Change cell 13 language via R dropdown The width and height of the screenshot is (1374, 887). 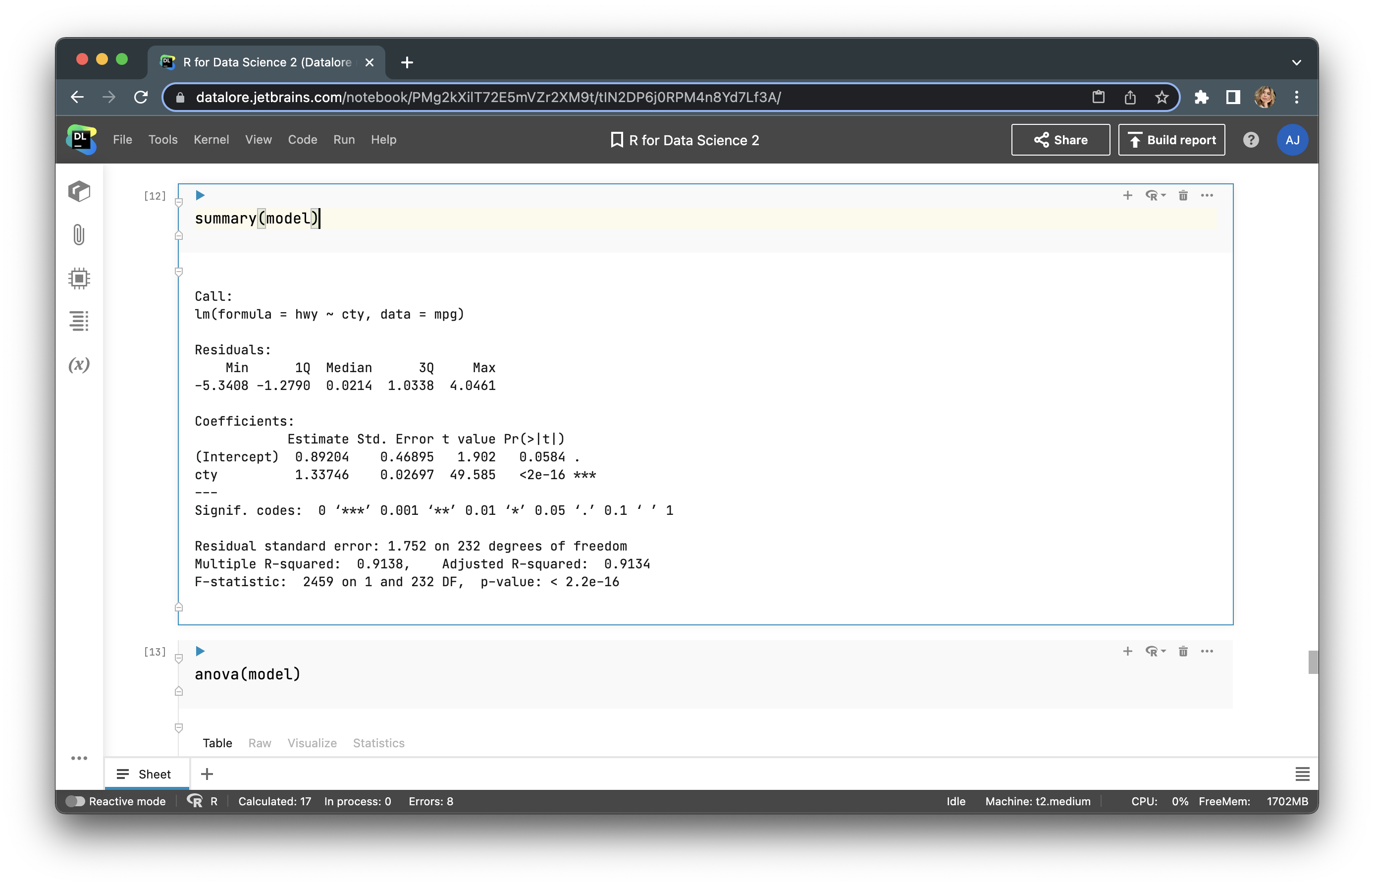pyautogui.click(x=1155, y=651)
